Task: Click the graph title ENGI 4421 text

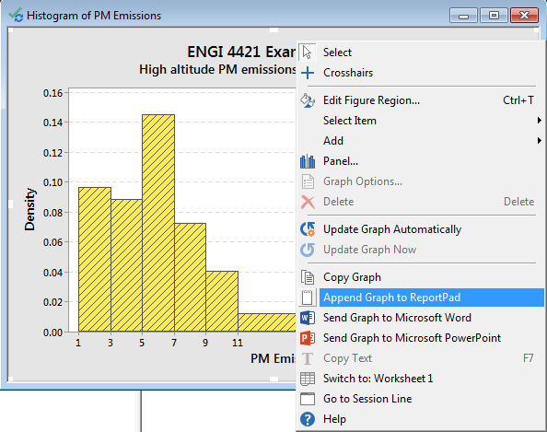Action: coord(241,52)
